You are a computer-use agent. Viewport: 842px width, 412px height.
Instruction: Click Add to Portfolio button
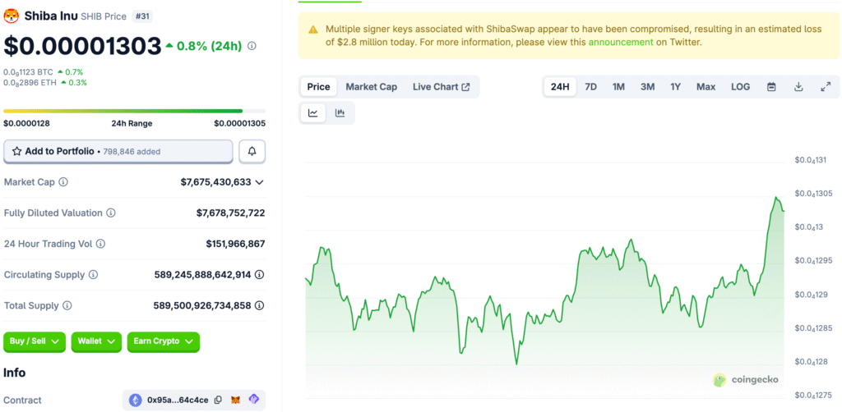(118, 152)
